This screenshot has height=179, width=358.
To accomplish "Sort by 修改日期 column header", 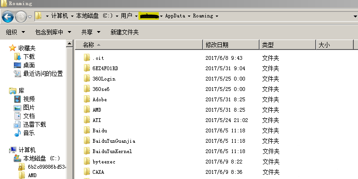I will click(x=231, y=45).
